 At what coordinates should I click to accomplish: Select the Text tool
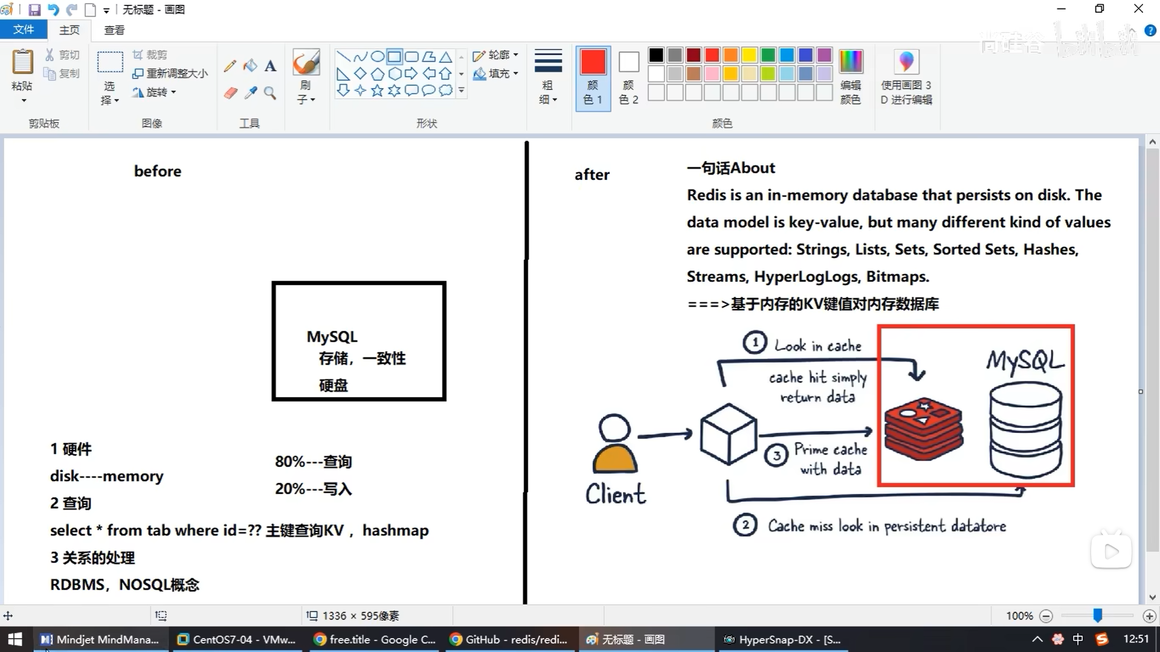pos(271,66)
